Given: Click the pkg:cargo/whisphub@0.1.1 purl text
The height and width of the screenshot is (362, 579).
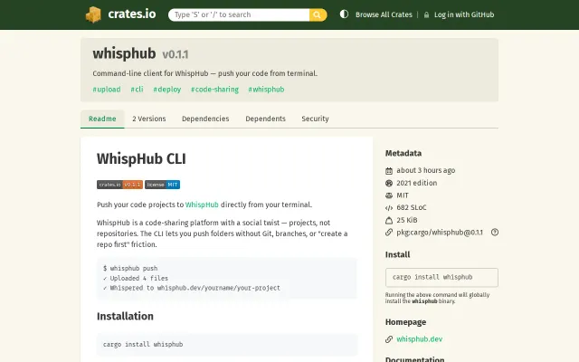Looking at the screenshot, I should tap(440, 233).
